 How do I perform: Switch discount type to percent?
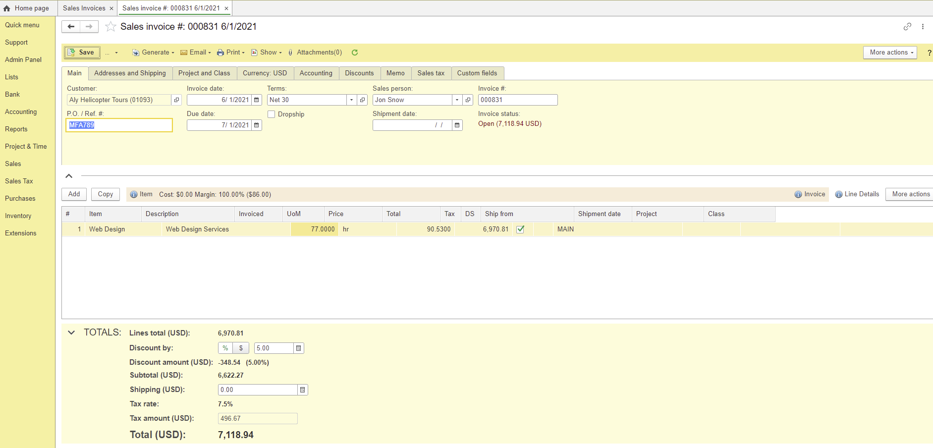(225, 348)
